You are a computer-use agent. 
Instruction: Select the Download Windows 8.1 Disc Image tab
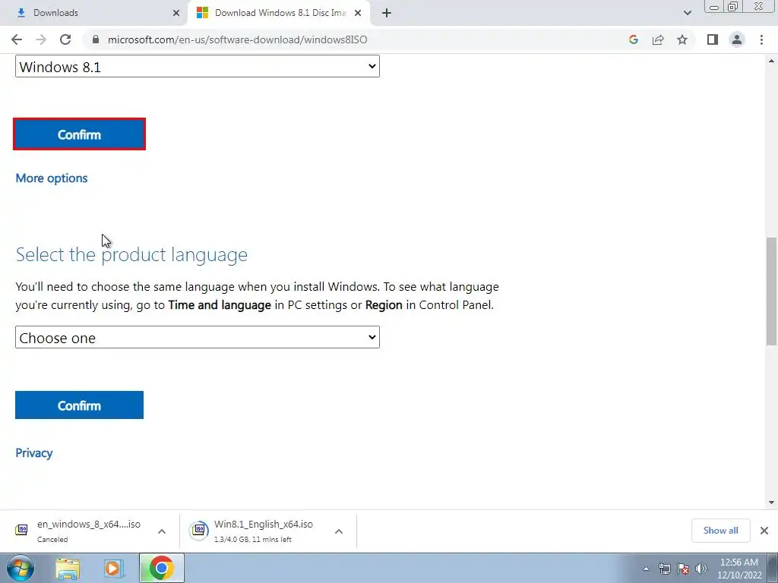pos(279,13)
